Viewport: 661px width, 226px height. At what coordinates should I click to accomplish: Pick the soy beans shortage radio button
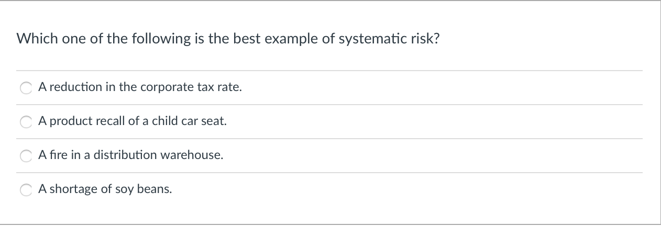pyautogui.click(x=26, y=190)
